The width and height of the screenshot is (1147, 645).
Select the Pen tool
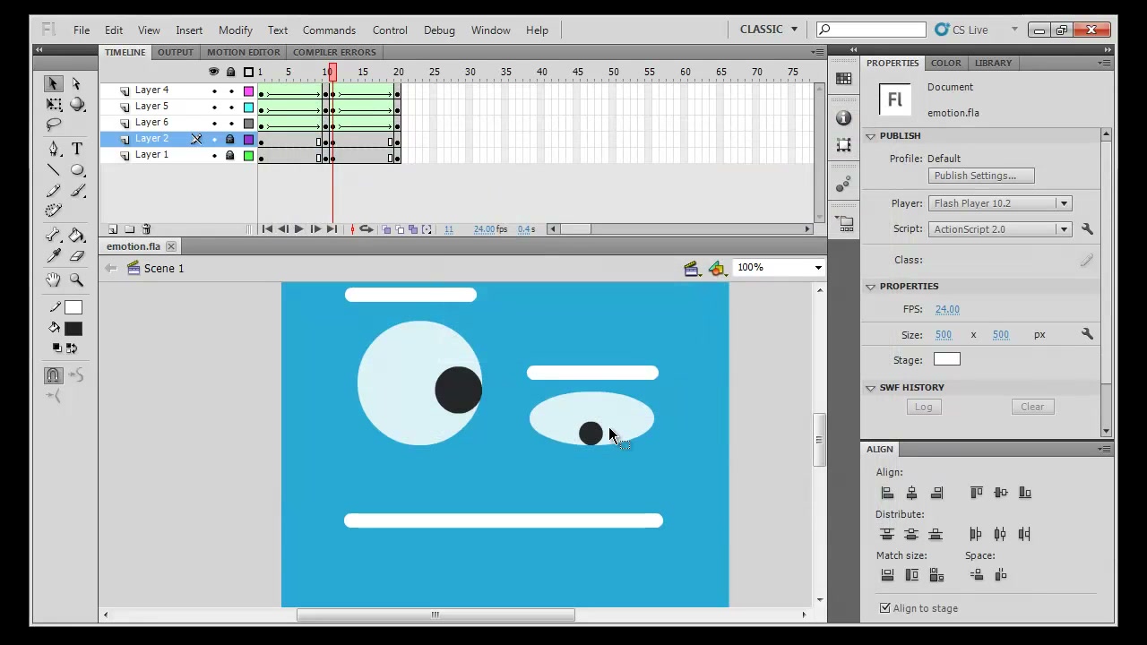pos(53,149)
